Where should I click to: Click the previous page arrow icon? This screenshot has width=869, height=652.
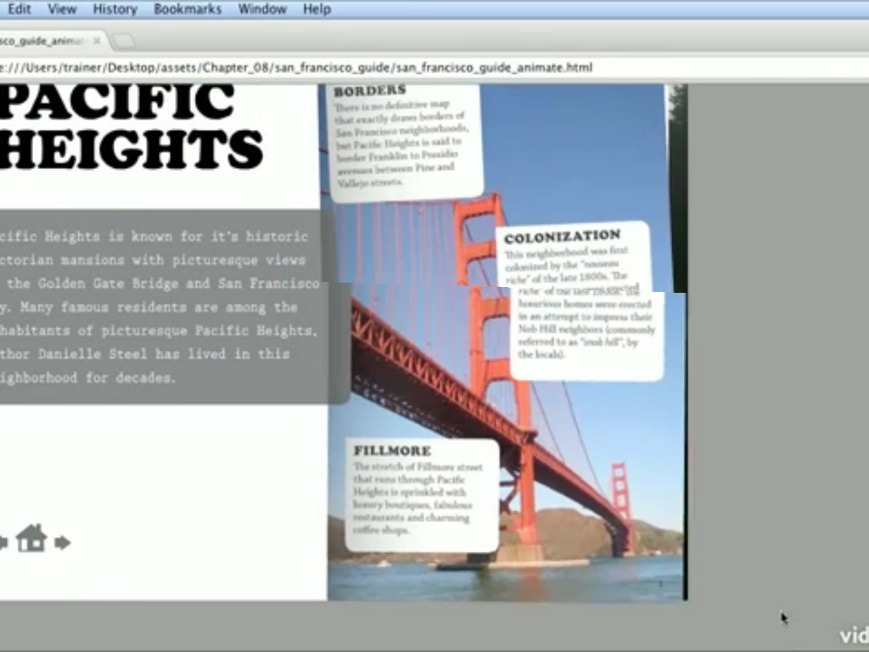(x=3, y=542)
